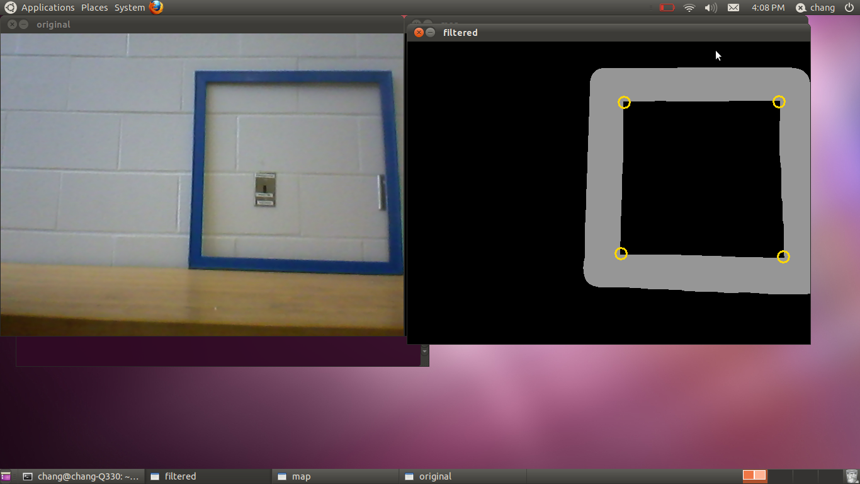Click the scroll down arrow behind windows
Image resolution: width=860 pixels, height=484 pixels.
(424, 350)
